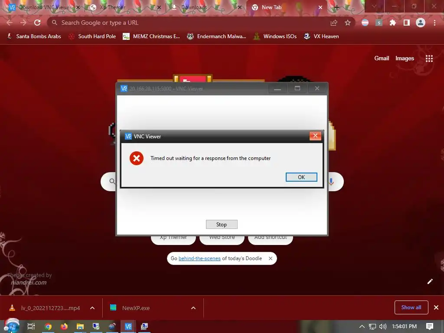Close the Downloads tab
Screen dimensions: 444x333
239,7
